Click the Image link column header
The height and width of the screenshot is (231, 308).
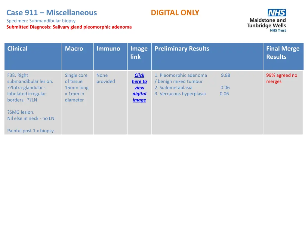coord(139,56)
